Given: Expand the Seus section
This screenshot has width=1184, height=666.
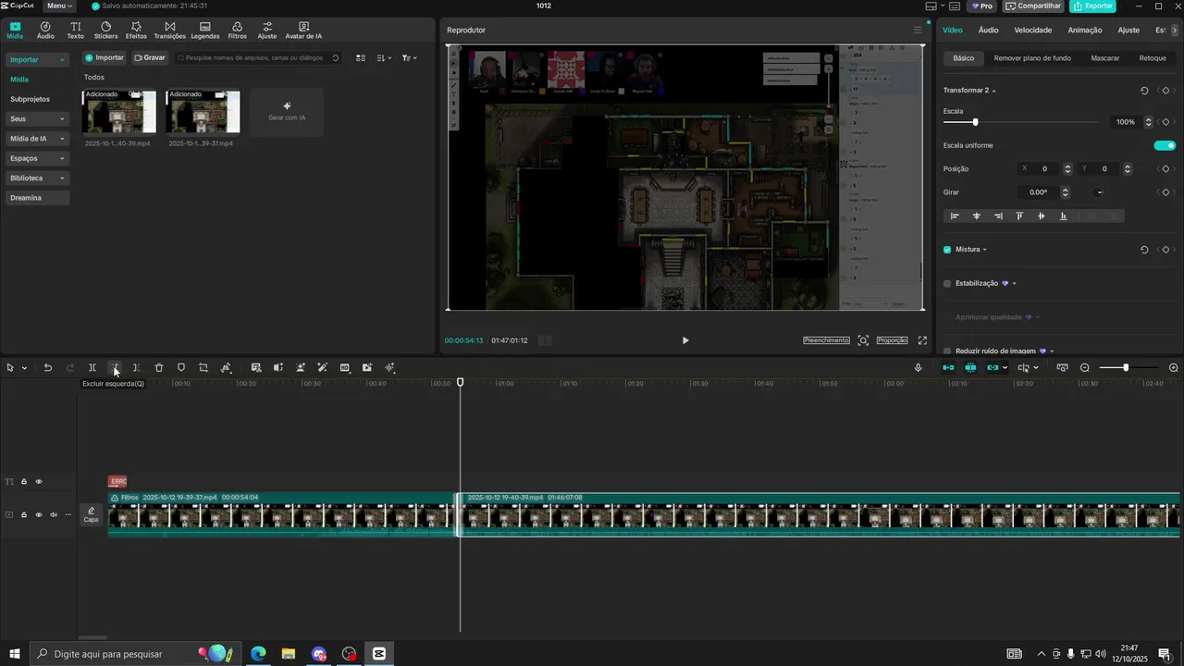Looking at the screenshot, I should pyautogui.click(x=62, y=119).
